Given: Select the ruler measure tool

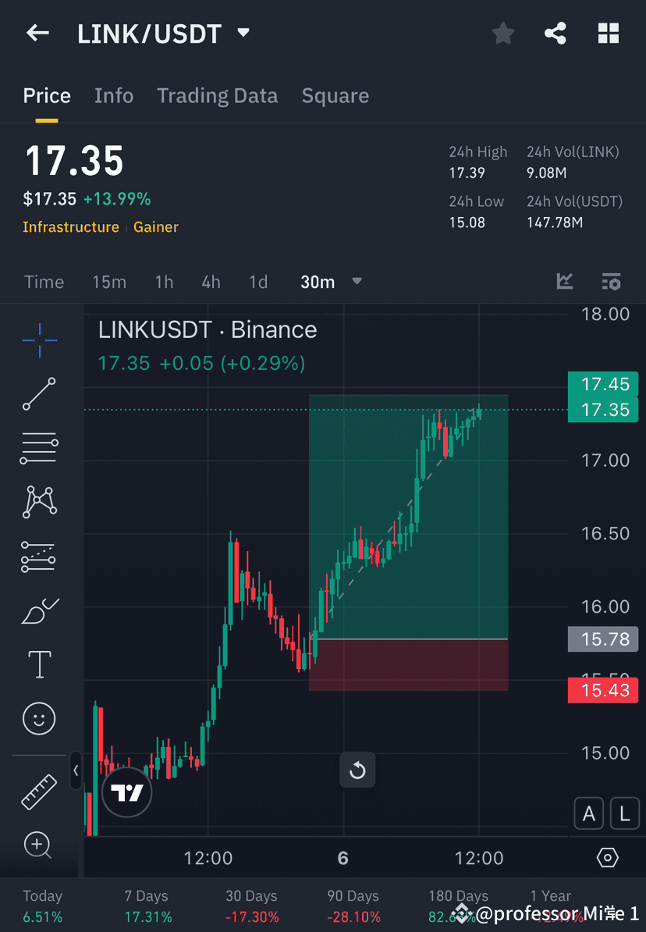Looking at the screenshot, I should 39,791.
